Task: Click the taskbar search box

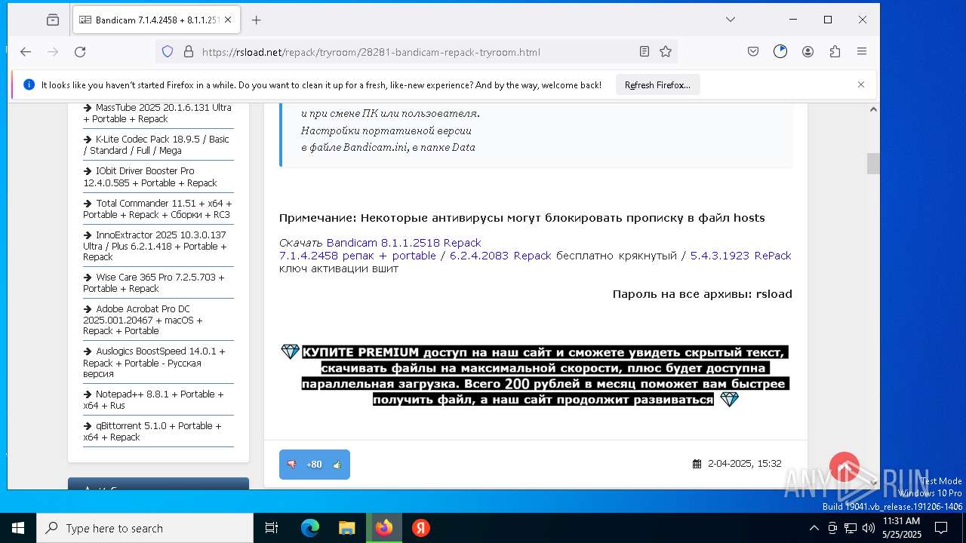Action: pos(145,528)
